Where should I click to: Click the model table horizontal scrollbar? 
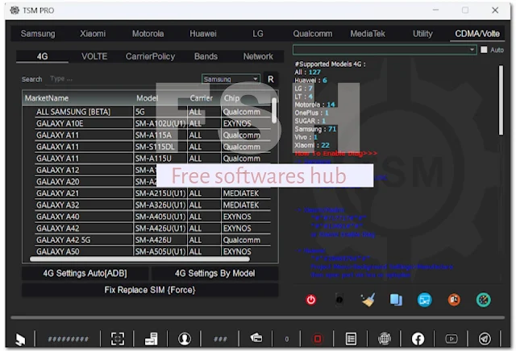pos(139,259)
